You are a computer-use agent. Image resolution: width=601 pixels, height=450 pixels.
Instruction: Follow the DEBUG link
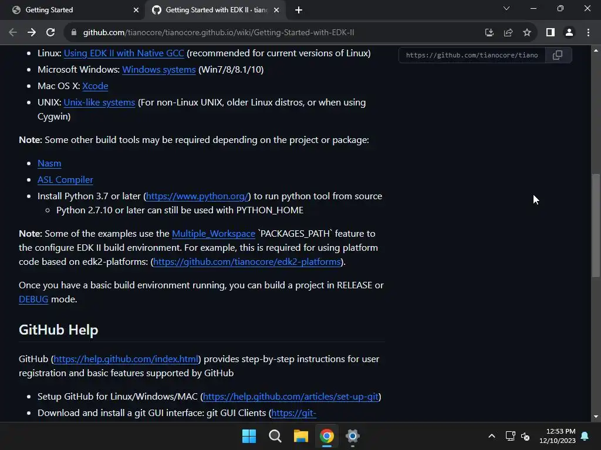(x=33, y=299)
